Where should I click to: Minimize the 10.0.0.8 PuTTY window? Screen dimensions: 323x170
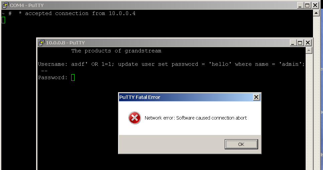point(293,43)
